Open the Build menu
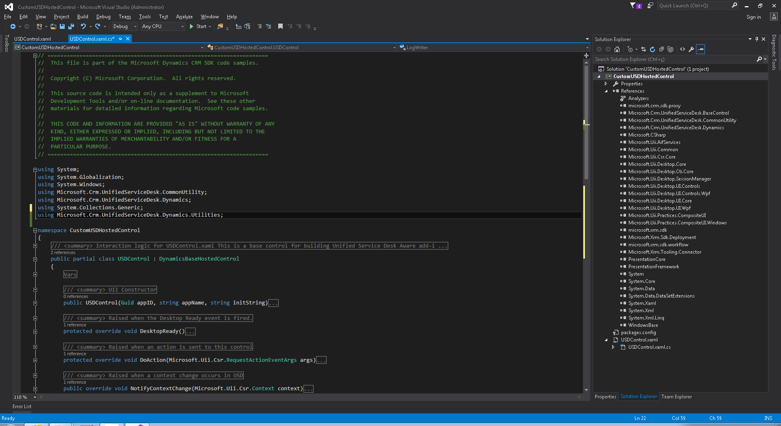 click(83, 17)
